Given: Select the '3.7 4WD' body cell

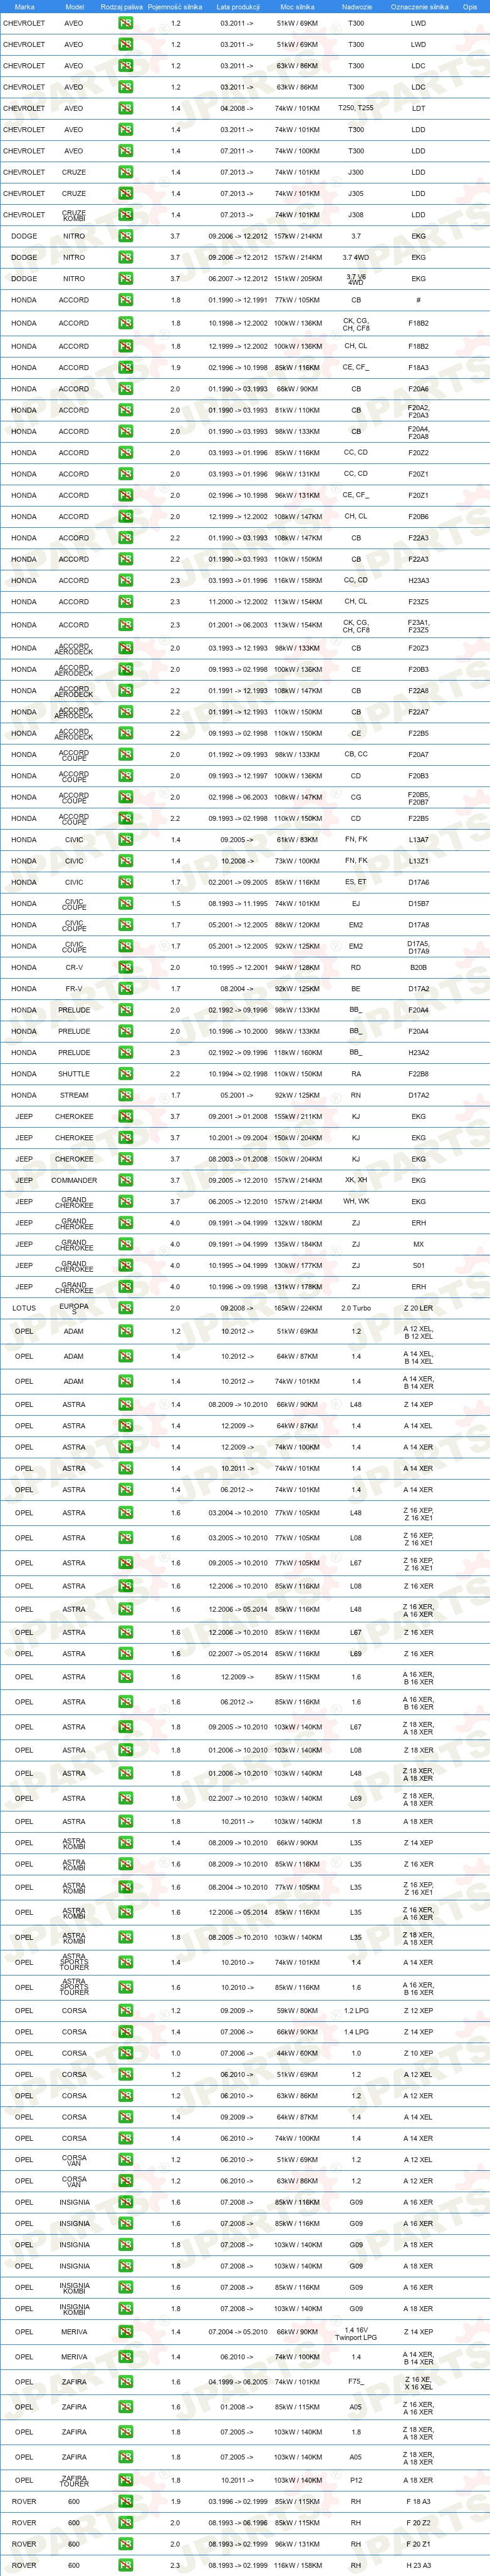Looking at the screenshot, I should (356, 257).
